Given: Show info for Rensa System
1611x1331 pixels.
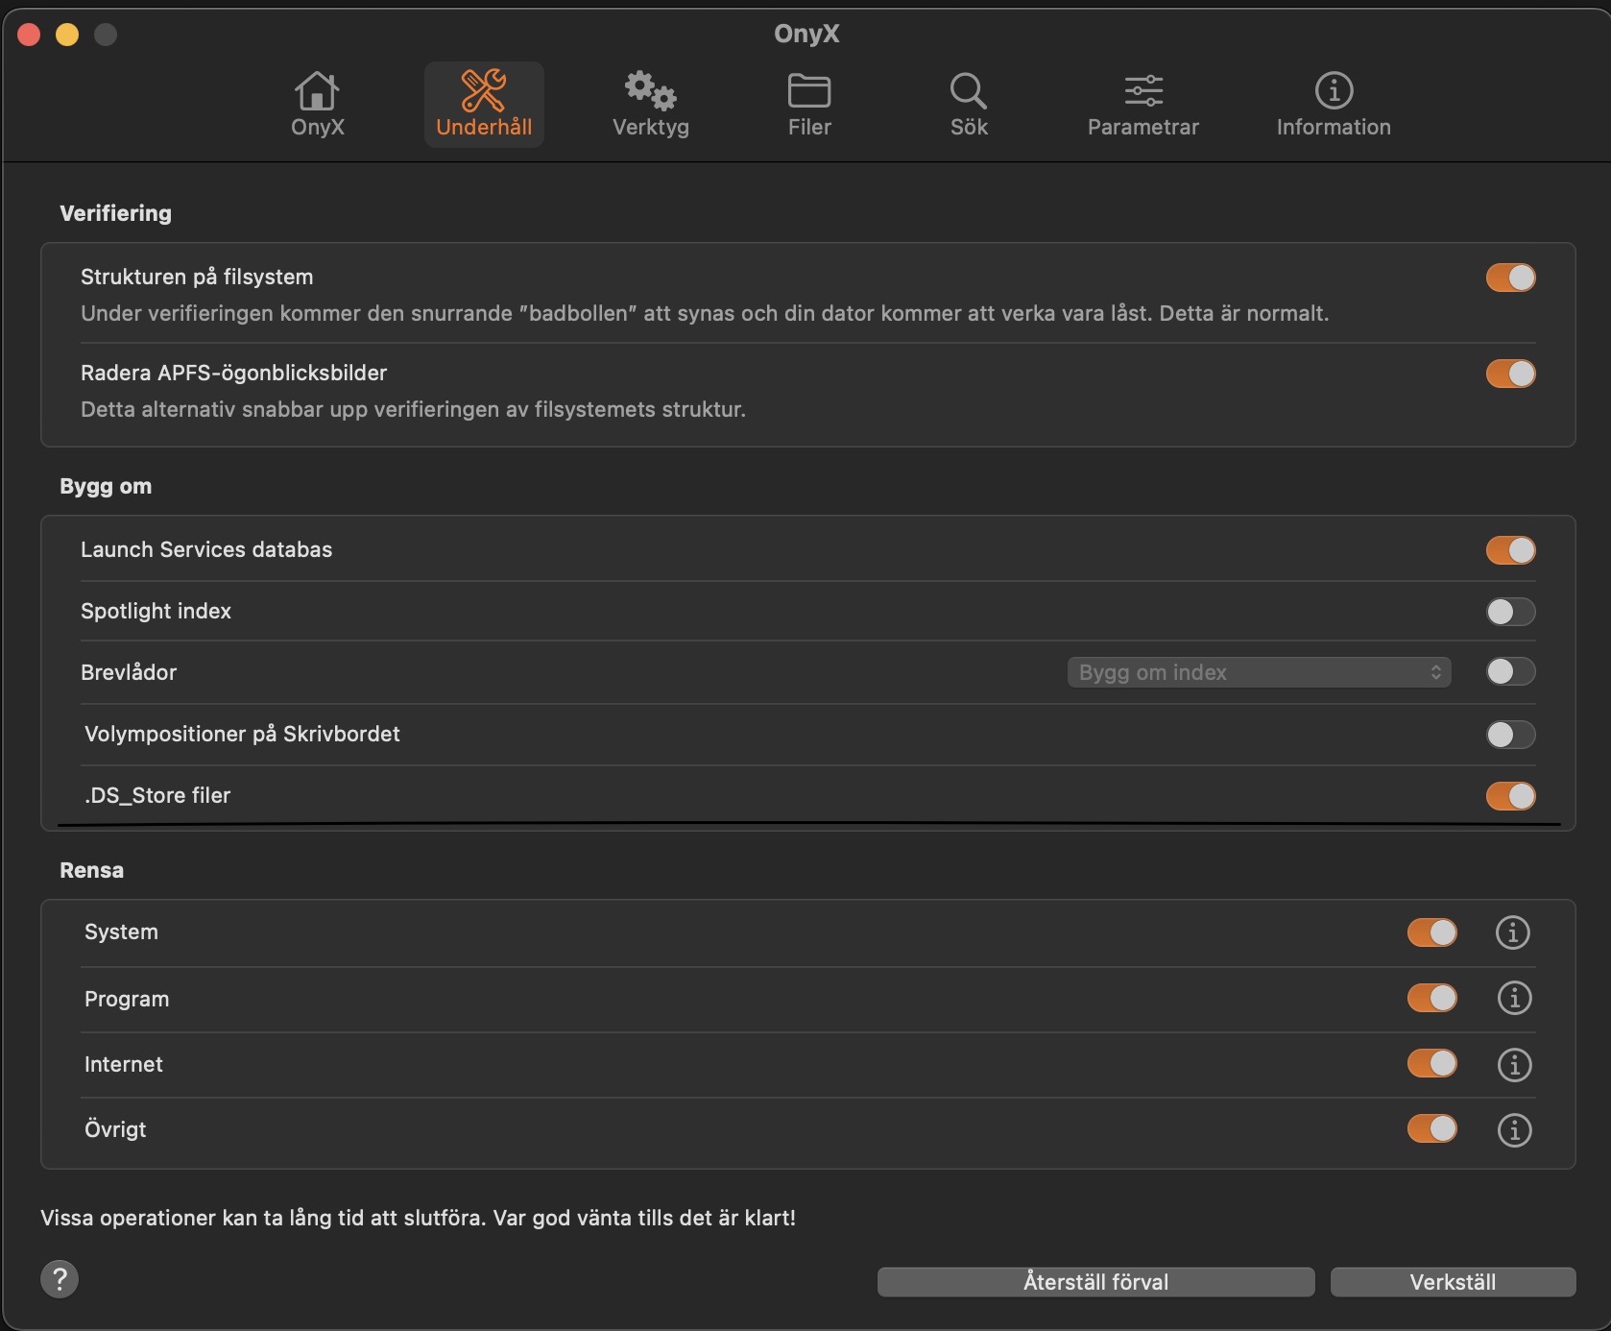Looking at the screenshot, I should click(x=1512, y=932).
